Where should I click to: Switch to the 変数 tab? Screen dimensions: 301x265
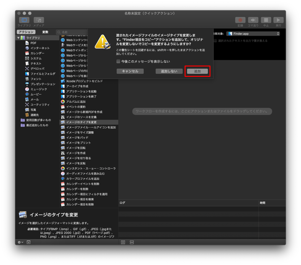tap(45, 32)
